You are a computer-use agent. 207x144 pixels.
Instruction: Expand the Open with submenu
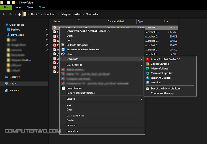pos(102,59)
